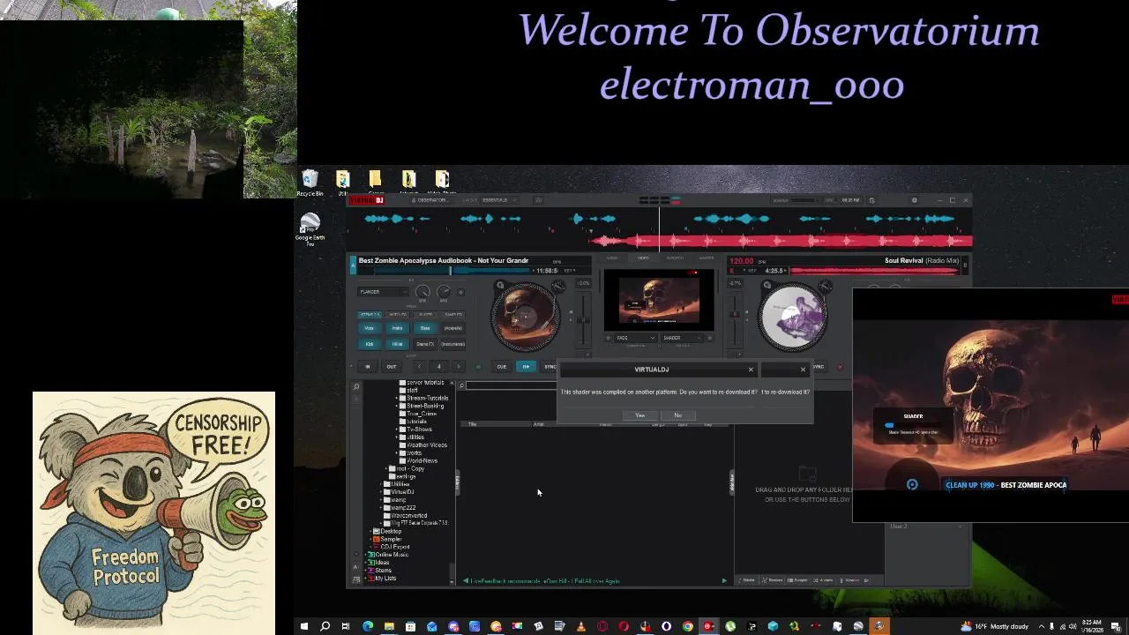Open VirtualDJ settings gear in title bar
Screen dimensions: 1129x635
(x=915, y=201)
